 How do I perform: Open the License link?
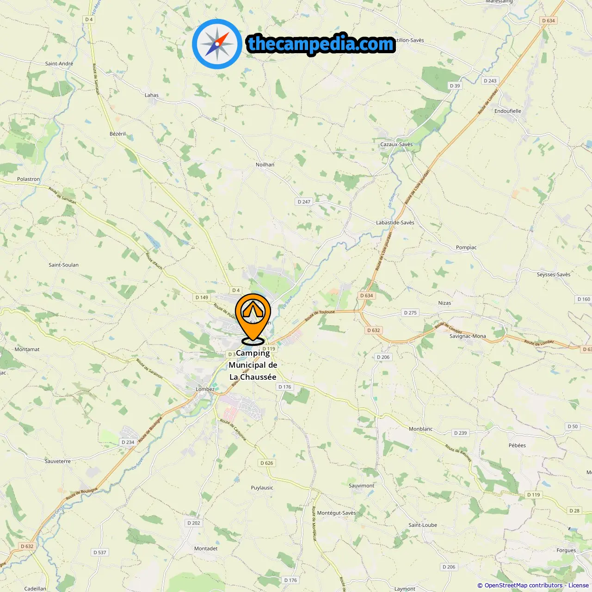click(579, 586)
